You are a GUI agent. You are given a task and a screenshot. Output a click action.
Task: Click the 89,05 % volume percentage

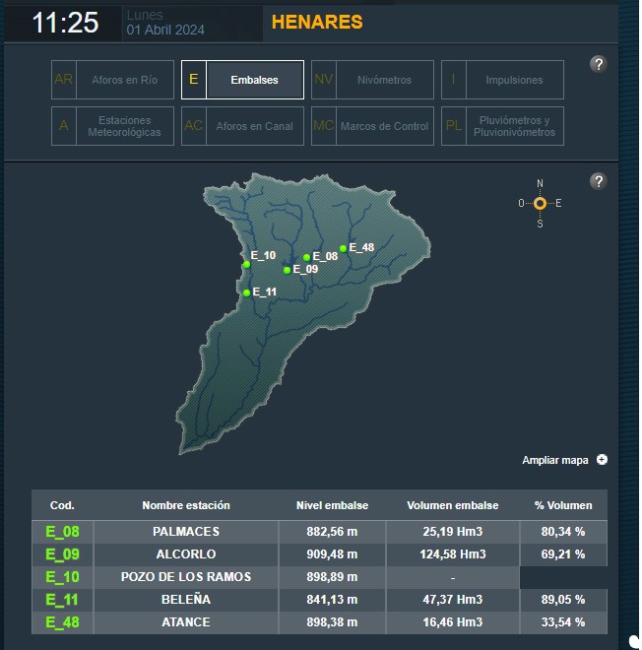pyautogui.click(x=563, y=600)
